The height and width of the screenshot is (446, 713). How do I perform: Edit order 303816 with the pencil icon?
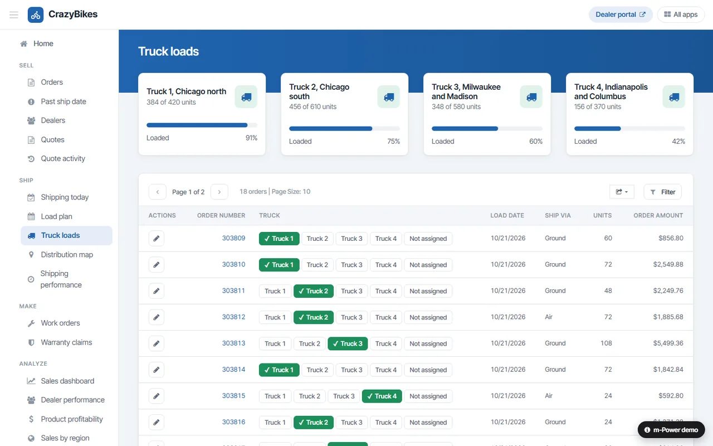point(157,422)
